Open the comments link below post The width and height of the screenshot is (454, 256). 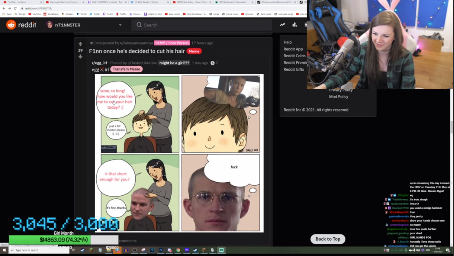(x=128, y=241)
